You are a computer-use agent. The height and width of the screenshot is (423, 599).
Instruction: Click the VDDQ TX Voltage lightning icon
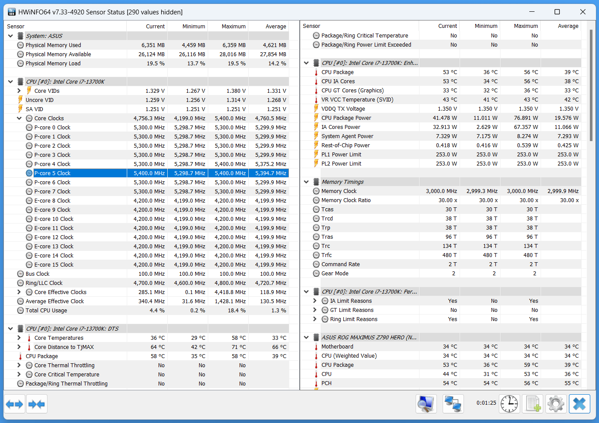pos(316,108)
